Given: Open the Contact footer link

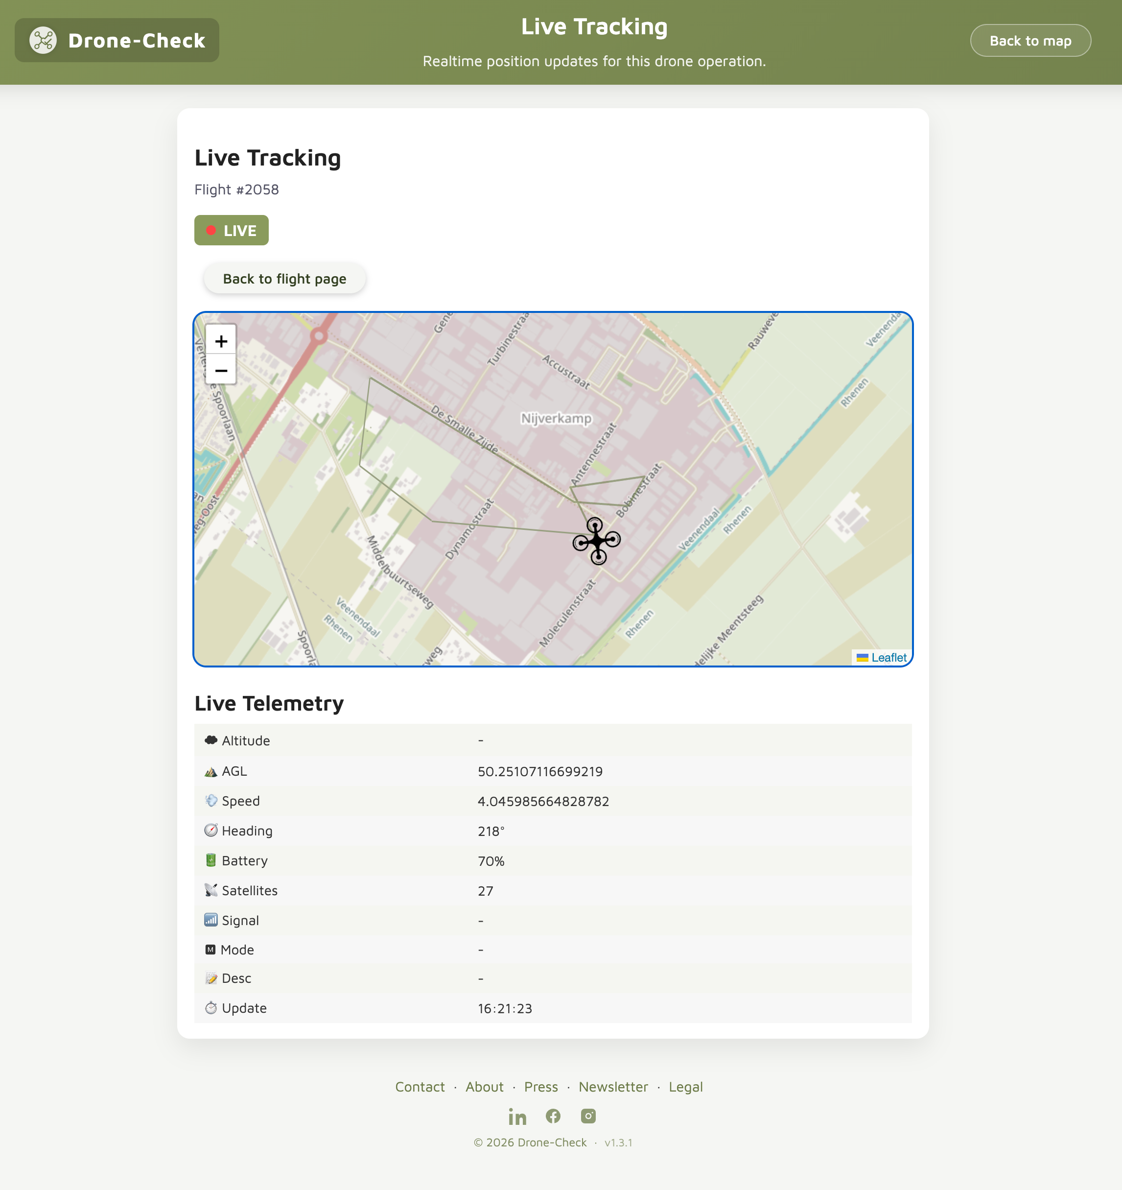Looking at the screenshot, I should pyautogui.click(x=420, y=1087).
